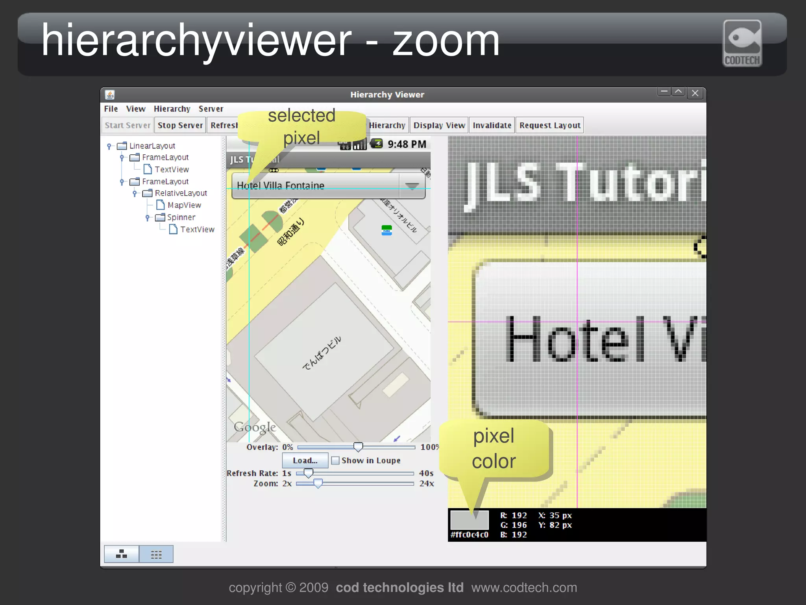The image size is (806, 605).
Task: Click the Request Layout button
Action: 550,125
